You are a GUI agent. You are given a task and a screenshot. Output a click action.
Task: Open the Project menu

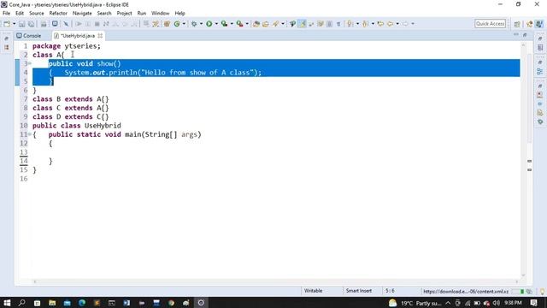(x=124, y=14)
